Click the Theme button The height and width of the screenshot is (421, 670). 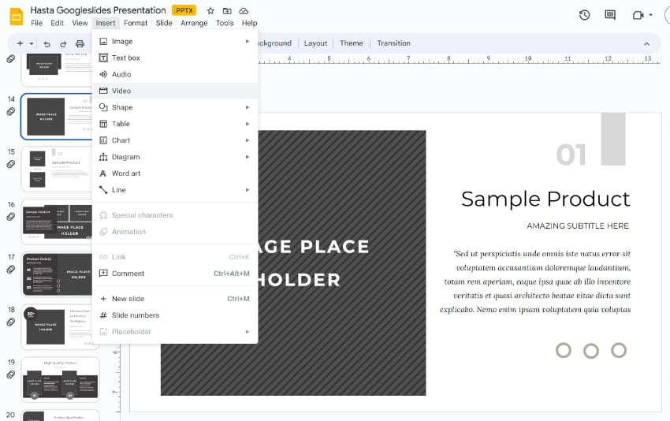point(351,43)
